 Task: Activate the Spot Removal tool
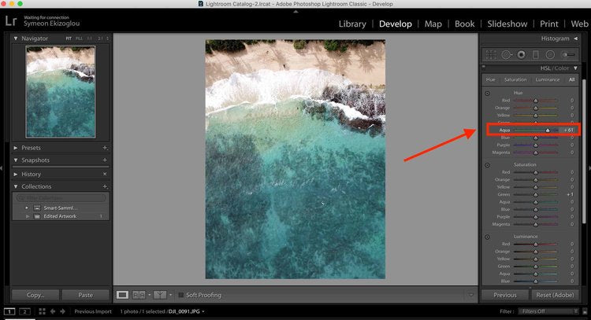coord(506,54)
